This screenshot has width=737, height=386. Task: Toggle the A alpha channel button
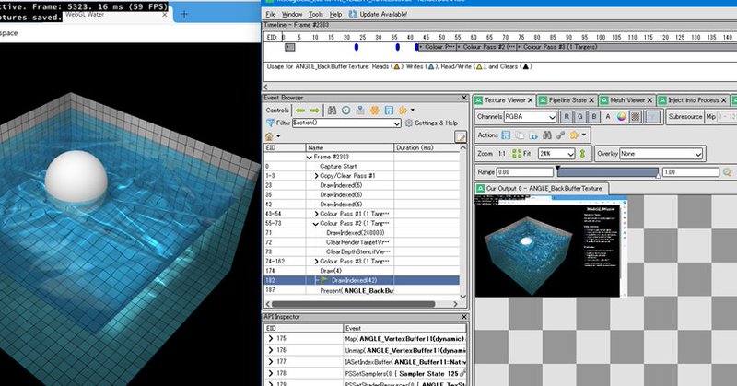[608, 117]
